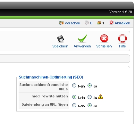Image resolution: width=135 pixels, height=124 pixels.
Task: Select Nein for Dateiendung an URL fügen
Action: [x=74, y=105]
